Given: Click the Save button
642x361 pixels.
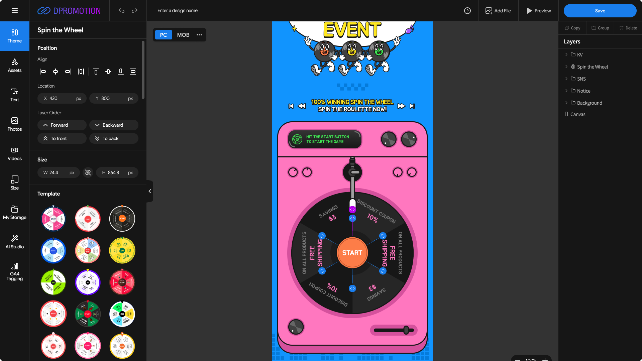Looking at the screenshot, I should [x=600, y=11].
